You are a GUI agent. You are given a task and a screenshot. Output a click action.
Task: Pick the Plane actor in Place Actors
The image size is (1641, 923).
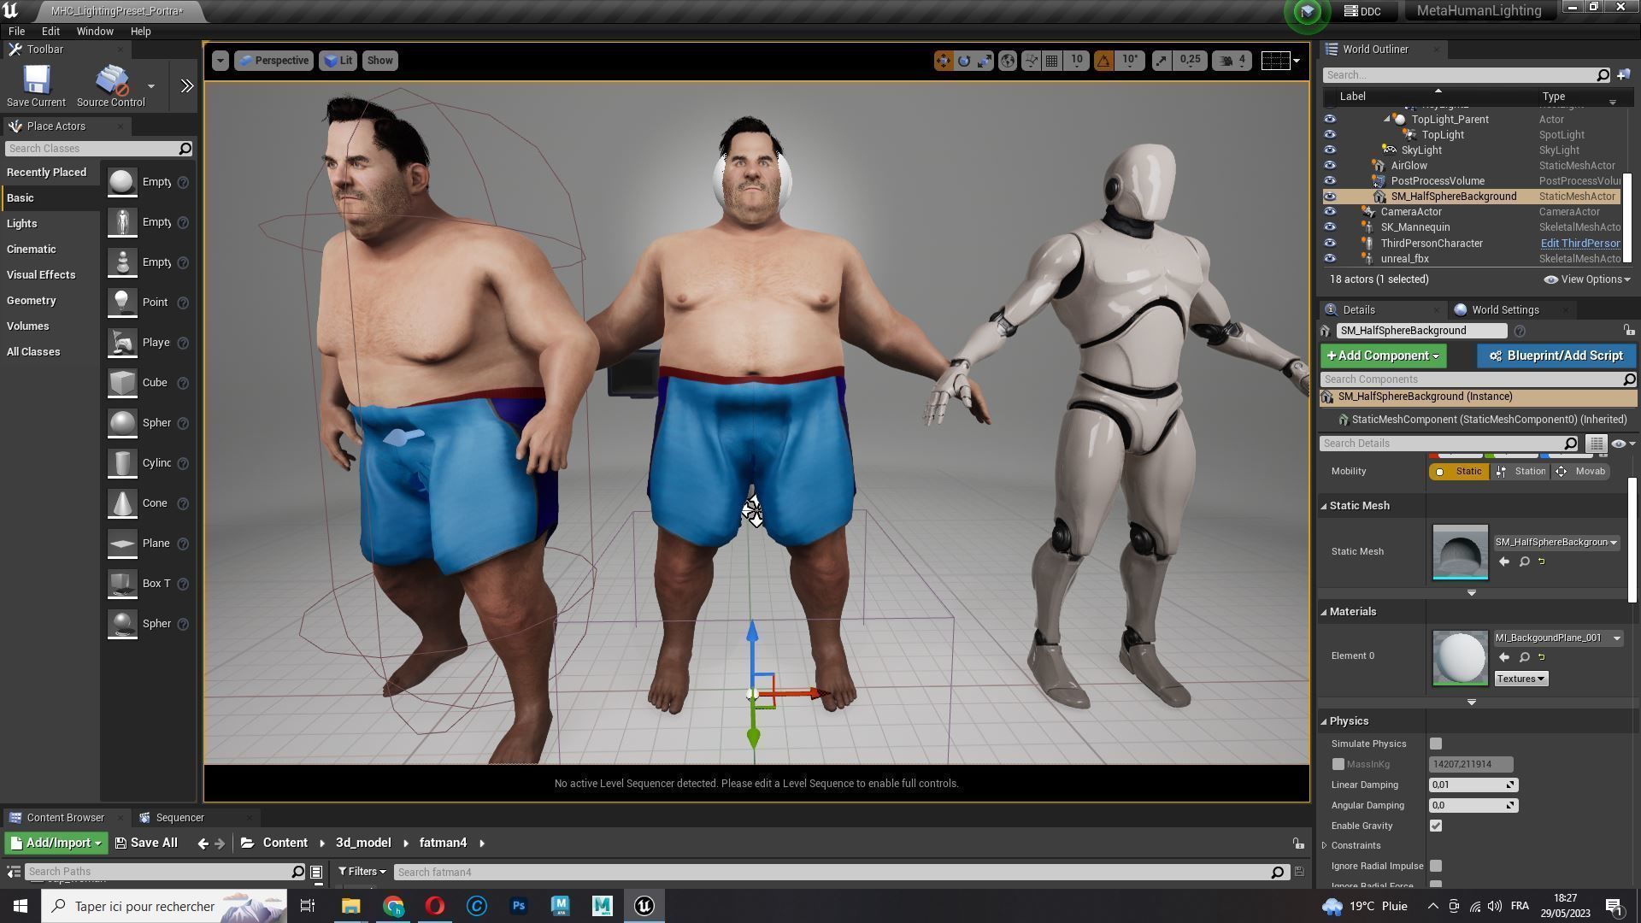pyautogui.click(x=140, y=544)
